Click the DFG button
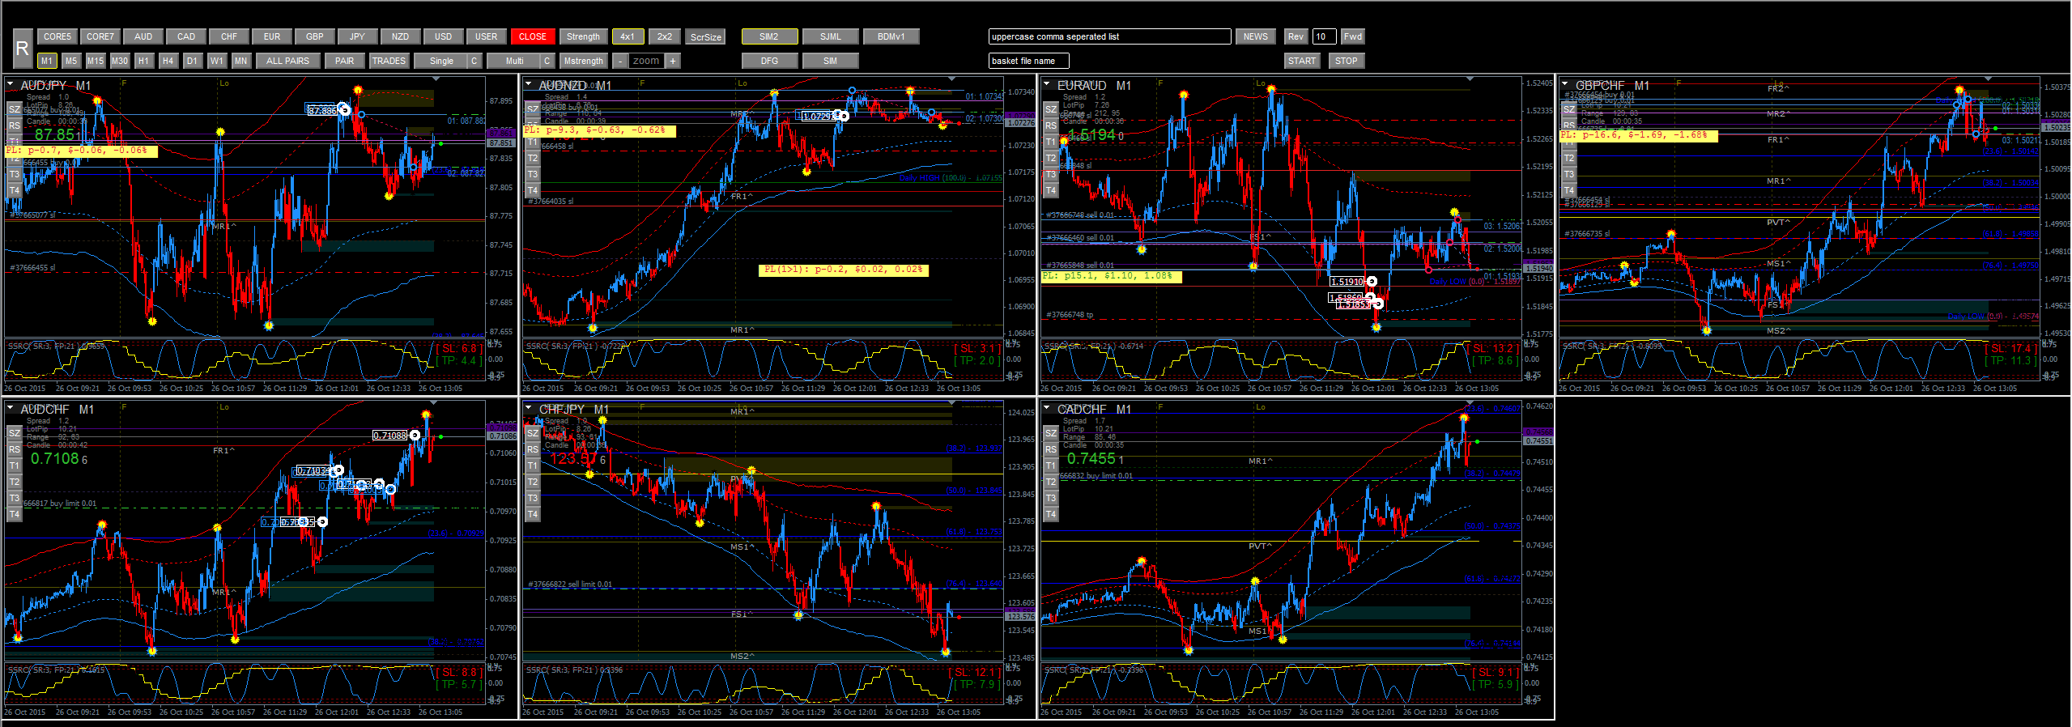Viewport: 2072px width, 727px height. (x=769, y=61)
